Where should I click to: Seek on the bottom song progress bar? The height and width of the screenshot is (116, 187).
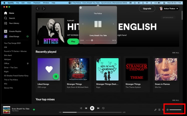(92, 112)
